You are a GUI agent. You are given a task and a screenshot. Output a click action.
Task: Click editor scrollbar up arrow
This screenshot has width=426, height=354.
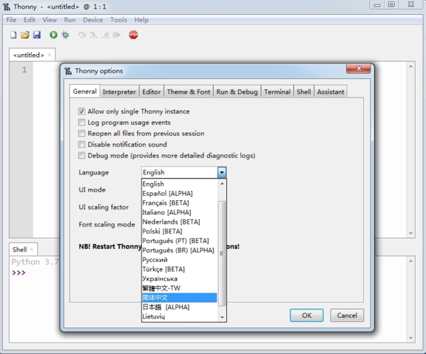(411, 66)
